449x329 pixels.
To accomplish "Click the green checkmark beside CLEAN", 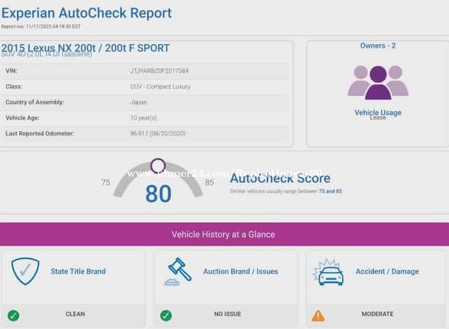I will 13,315.
